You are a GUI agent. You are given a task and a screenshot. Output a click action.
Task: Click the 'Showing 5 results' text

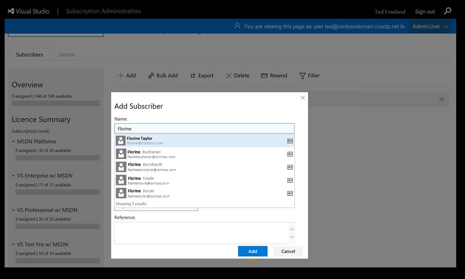131,203
